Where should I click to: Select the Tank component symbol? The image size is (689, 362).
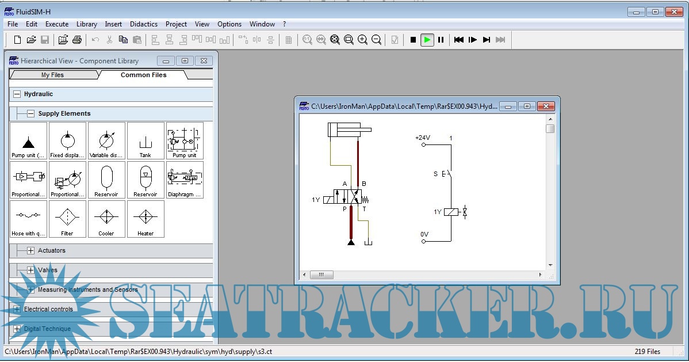(146, 140)
